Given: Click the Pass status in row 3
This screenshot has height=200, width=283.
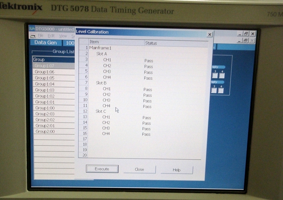Looking at the screenshot, I should (149, 61).
